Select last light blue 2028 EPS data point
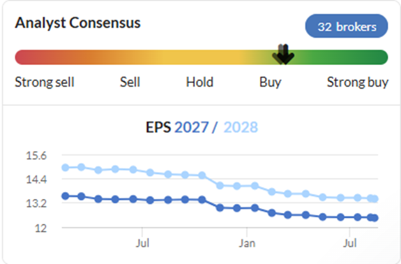401x264 pixels. [375, 199]
